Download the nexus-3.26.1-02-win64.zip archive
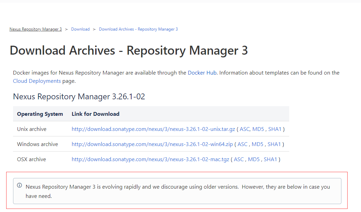Viewport: 361px width, 212px height. point(152,144)
